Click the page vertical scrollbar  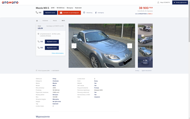coord(189,21)
